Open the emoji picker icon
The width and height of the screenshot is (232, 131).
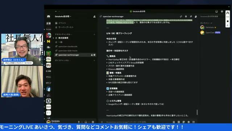pos(188,122)
